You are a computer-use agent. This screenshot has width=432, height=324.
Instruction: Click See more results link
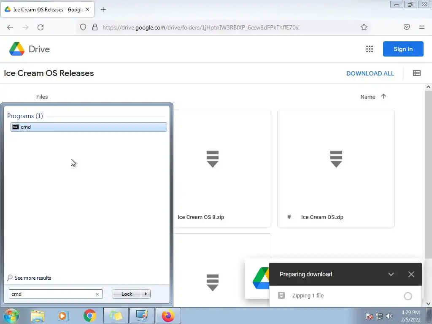[33, 278]
